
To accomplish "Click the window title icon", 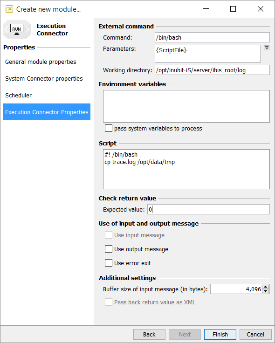I will 9,9.
